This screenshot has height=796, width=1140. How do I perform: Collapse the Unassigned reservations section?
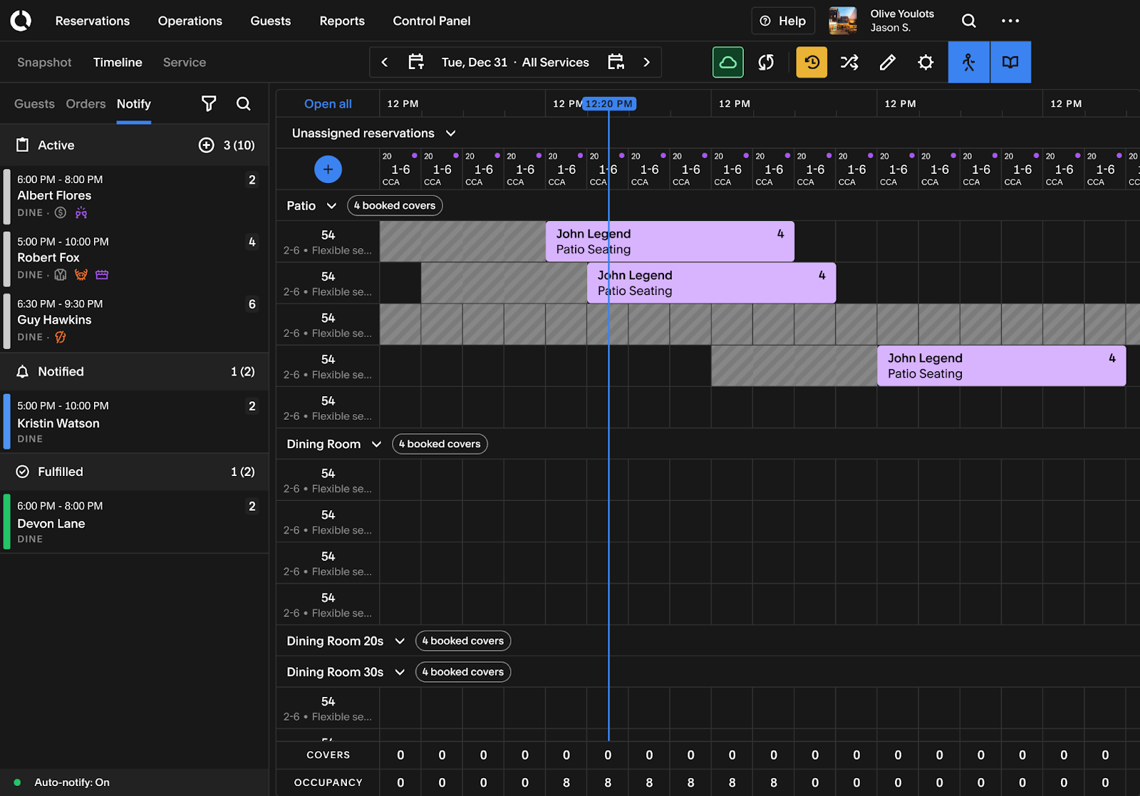tap(450, 133)
